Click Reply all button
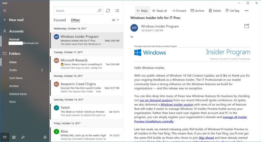Image resolution: width=261 pixels, height=142 pixels. (x=160, y=11)
